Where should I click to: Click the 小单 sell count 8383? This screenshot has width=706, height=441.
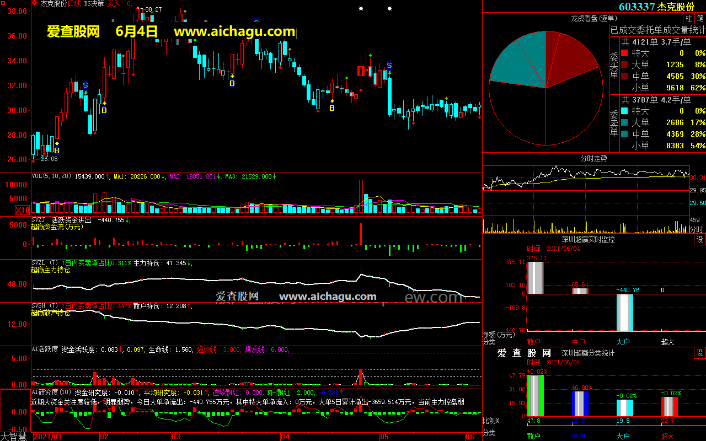675,146
